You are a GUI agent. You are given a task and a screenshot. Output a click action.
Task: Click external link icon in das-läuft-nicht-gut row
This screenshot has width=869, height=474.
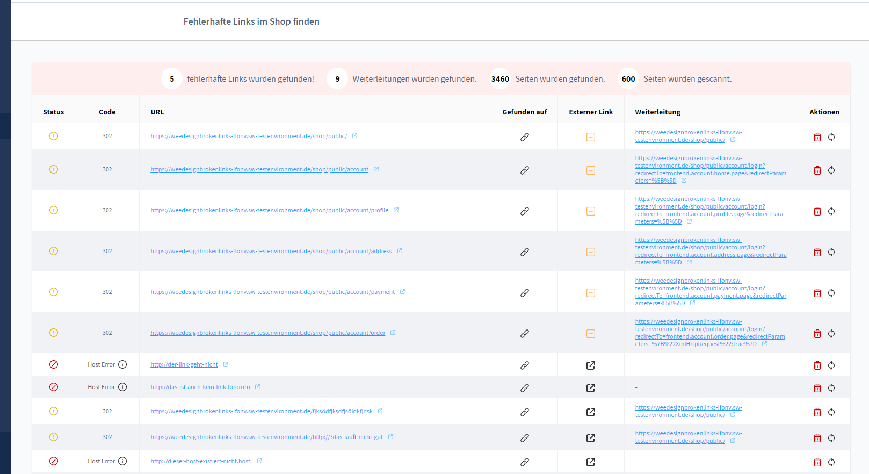coord(591,438)
